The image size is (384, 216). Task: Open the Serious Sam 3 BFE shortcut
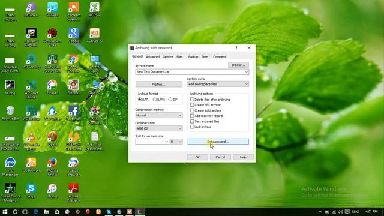pyautogui.click(x=52, y=37)
